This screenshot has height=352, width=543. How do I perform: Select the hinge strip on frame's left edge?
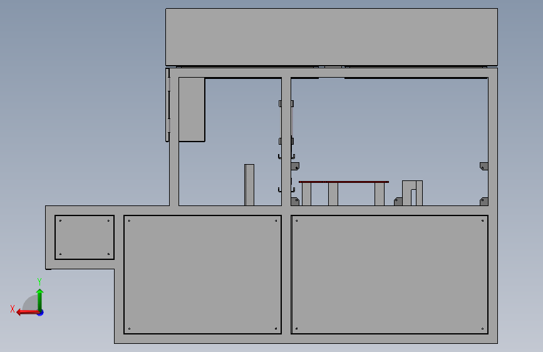pos(168,105)
